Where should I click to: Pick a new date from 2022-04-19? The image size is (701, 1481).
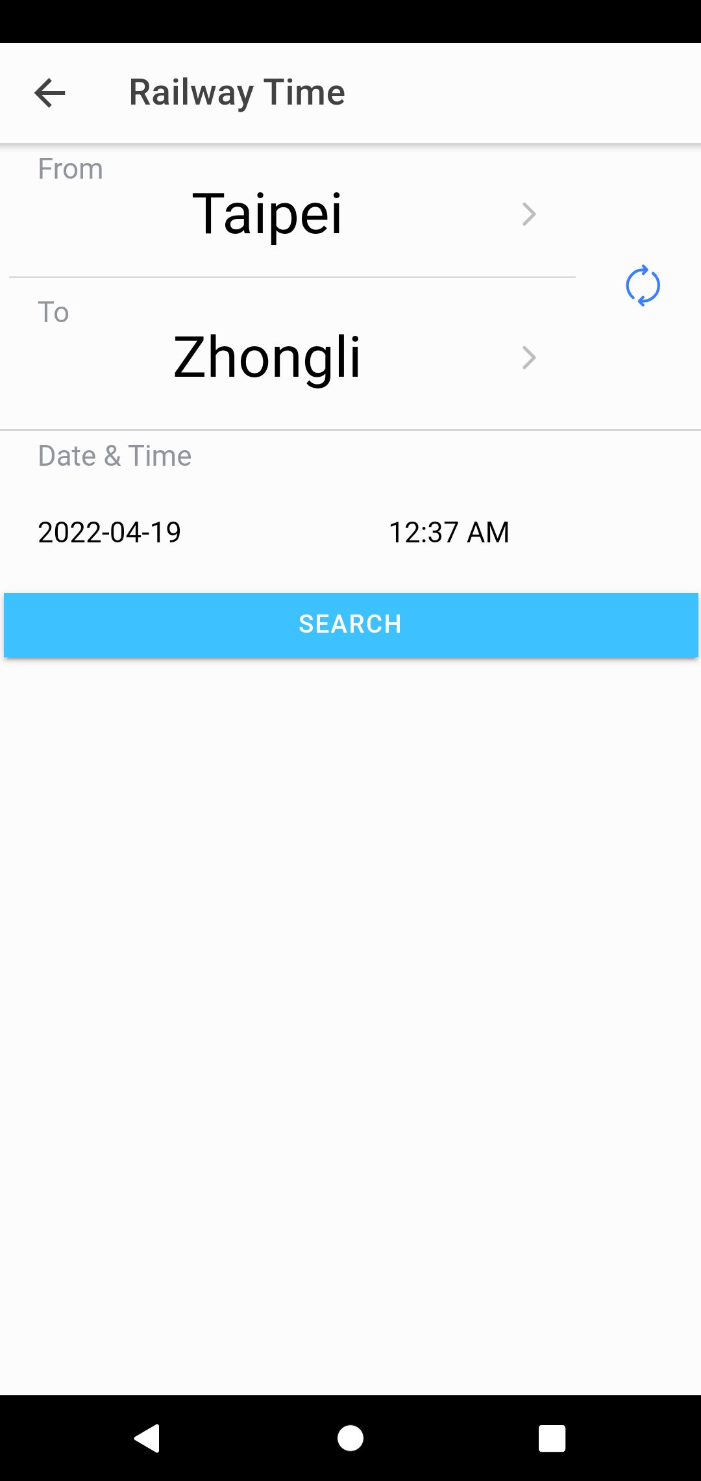click(x=110, y=533)
